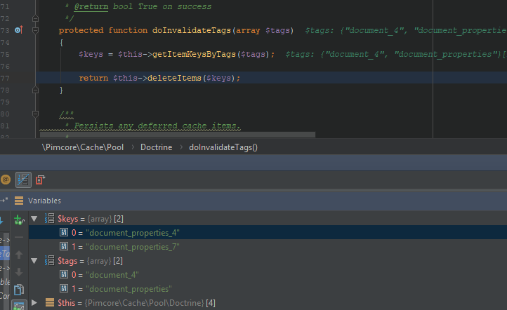Click the @return tag in the doc comment
The width and height of the screenshot is (507, 310).
click(x=91, y=6)
